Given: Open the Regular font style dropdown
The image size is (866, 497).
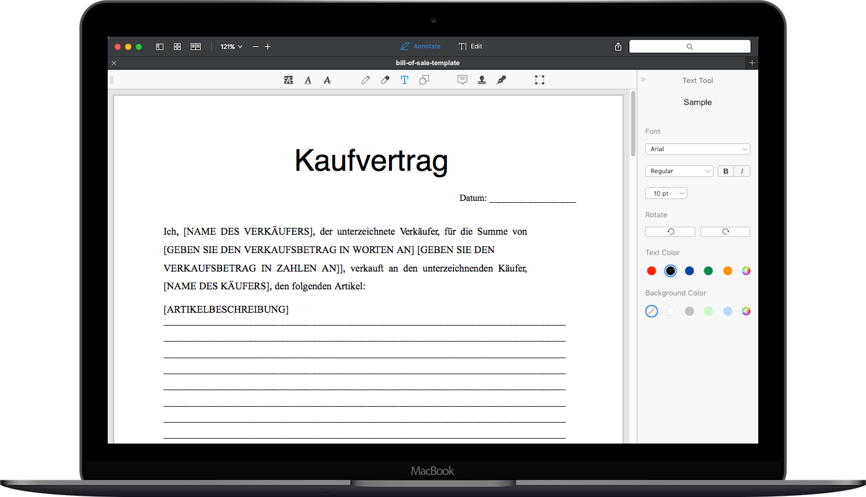Looking at the screenshot, I should coord(679,171).
